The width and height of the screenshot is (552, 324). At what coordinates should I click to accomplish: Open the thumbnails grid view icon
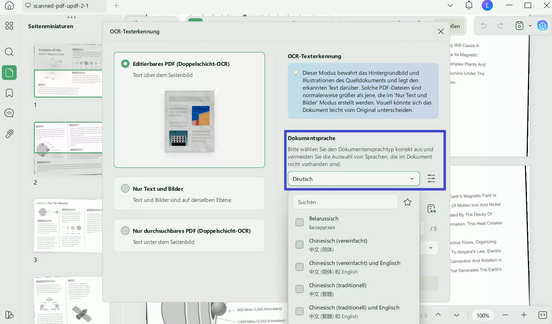pyautogui.click(x=9, y=26)
